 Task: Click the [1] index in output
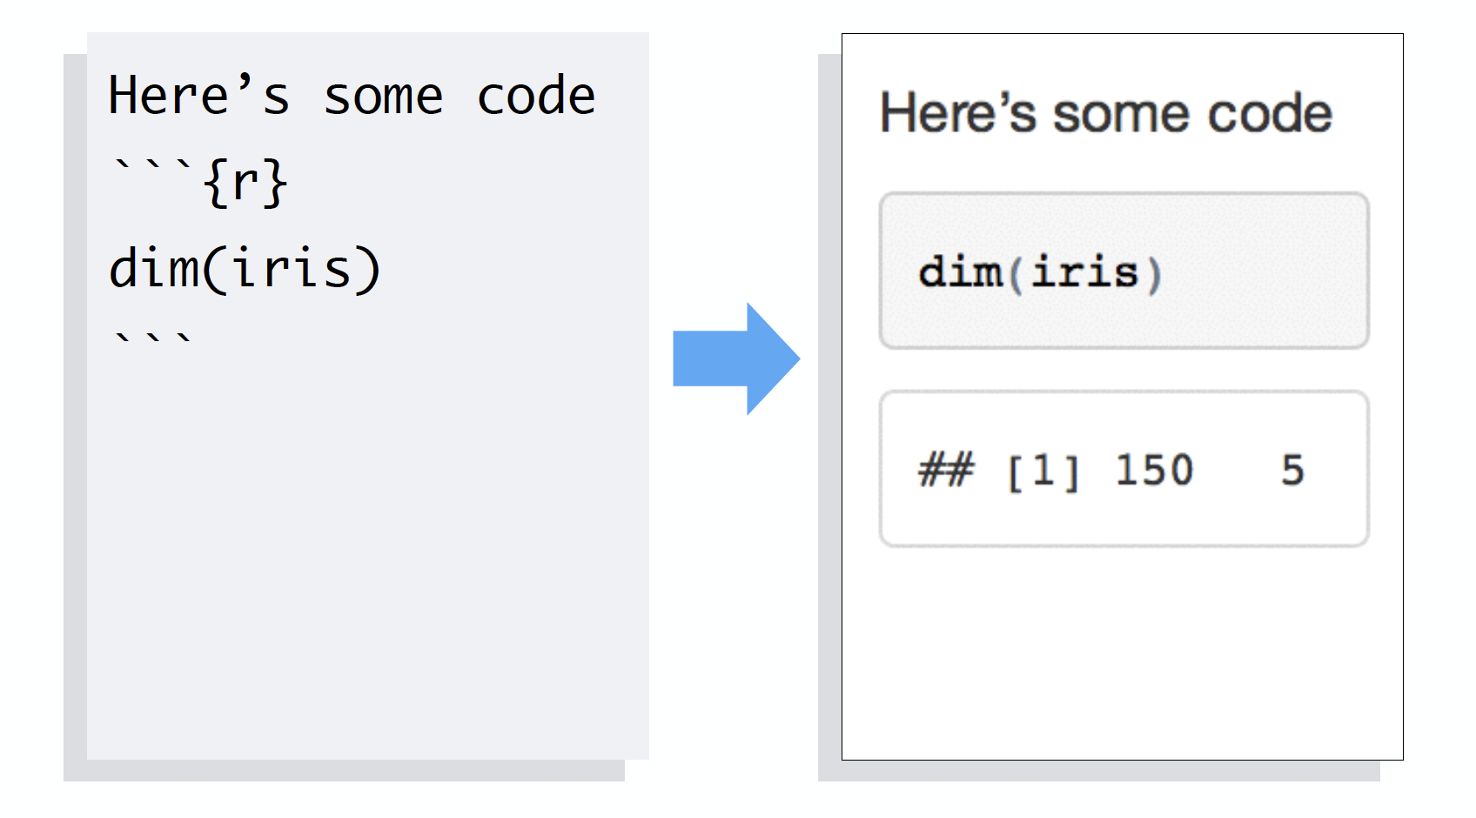coord(1043,473)
